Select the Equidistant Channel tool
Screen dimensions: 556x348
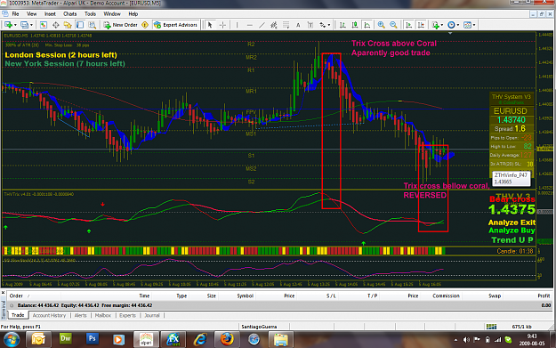tap(273, 25)
